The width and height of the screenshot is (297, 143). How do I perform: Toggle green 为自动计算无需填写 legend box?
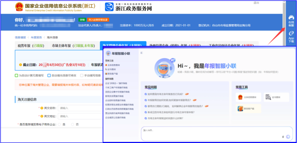[16, 75]
